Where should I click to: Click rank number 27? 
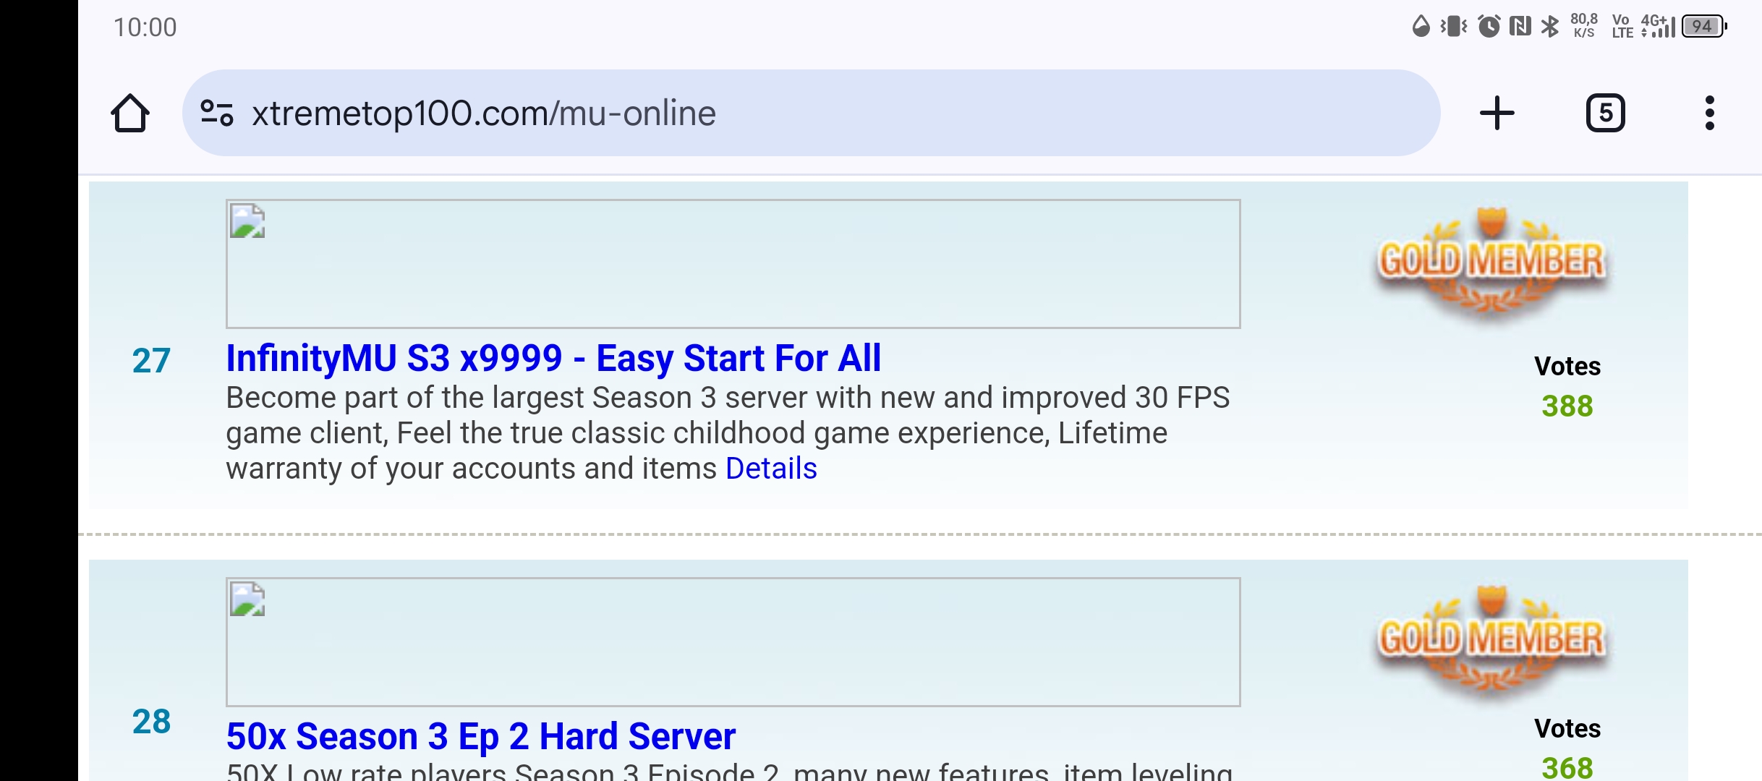[x=151, y=360]
